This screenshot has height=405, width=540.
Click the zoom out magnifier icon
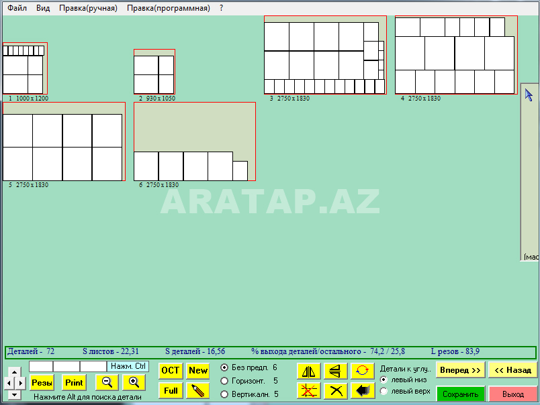tap(107, 382)
